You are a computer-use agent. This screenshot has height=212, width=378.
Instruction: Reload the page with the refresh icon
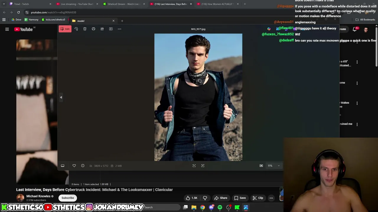click(x=18, y=12)
